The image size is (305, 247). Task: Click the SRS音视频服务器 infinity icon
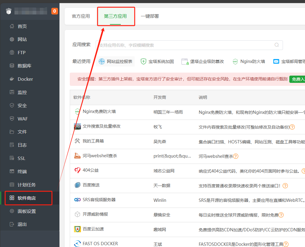(x=77, y=200)
